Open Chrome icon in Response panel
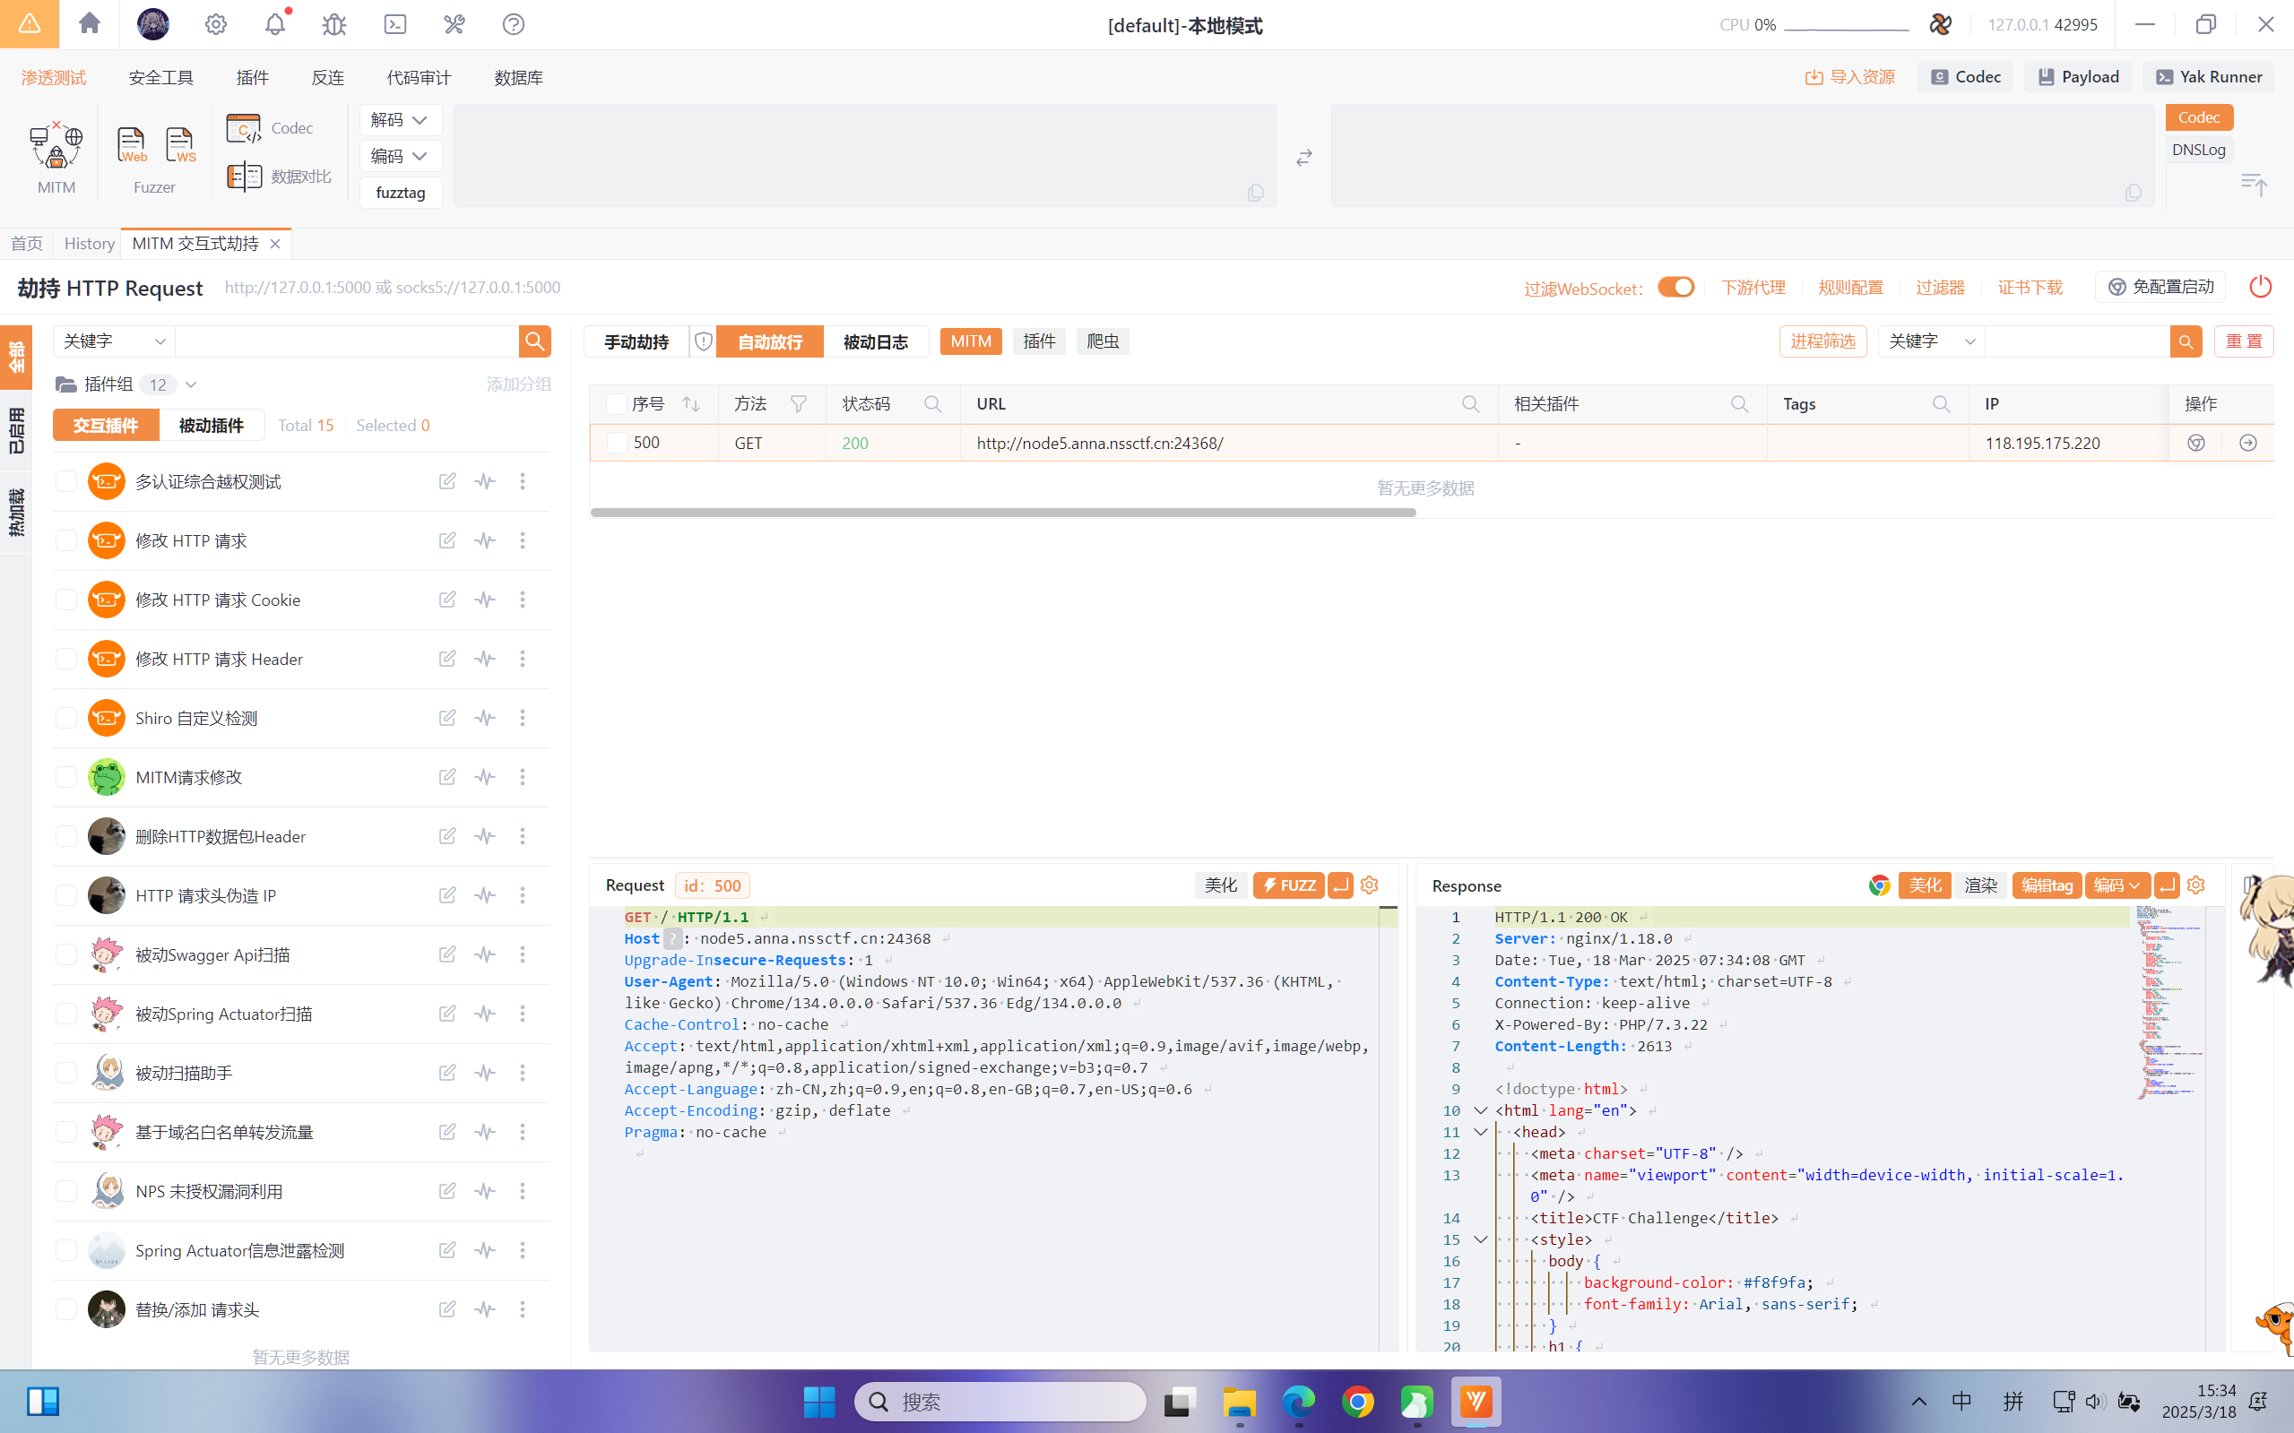Viewport: 2294px width, 1433px height. (1879, 885)
